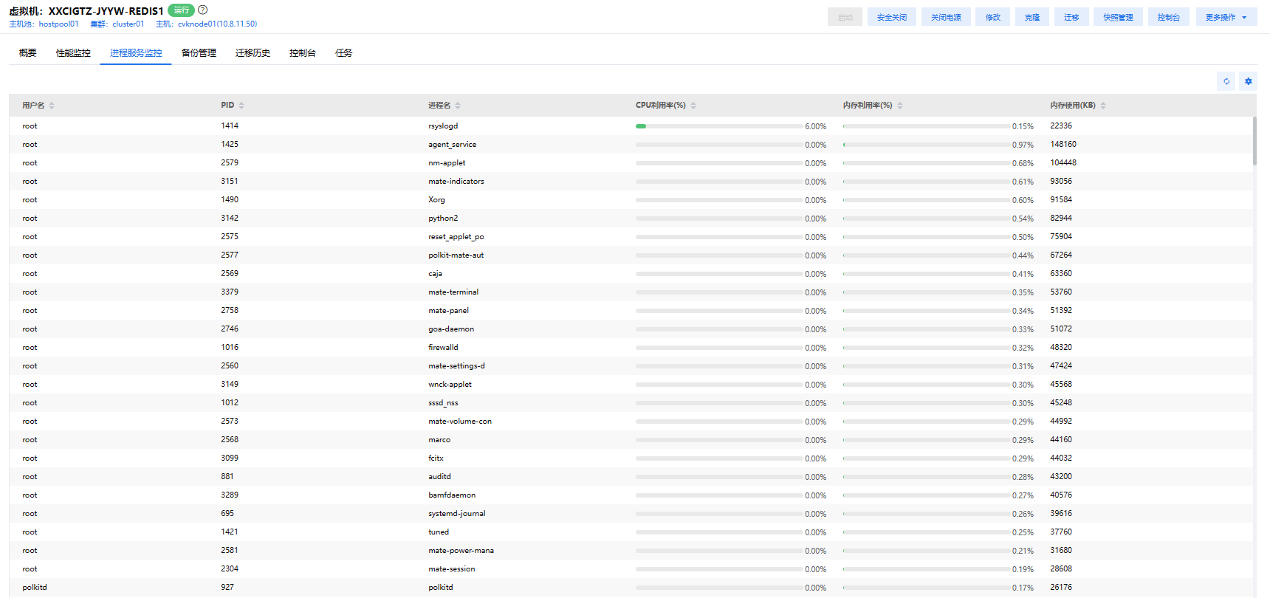The width and height of the screenshot is (1270, 598).
Task: Click the rsyslogd CPU usage progress bar
Action: coord(718,126)
